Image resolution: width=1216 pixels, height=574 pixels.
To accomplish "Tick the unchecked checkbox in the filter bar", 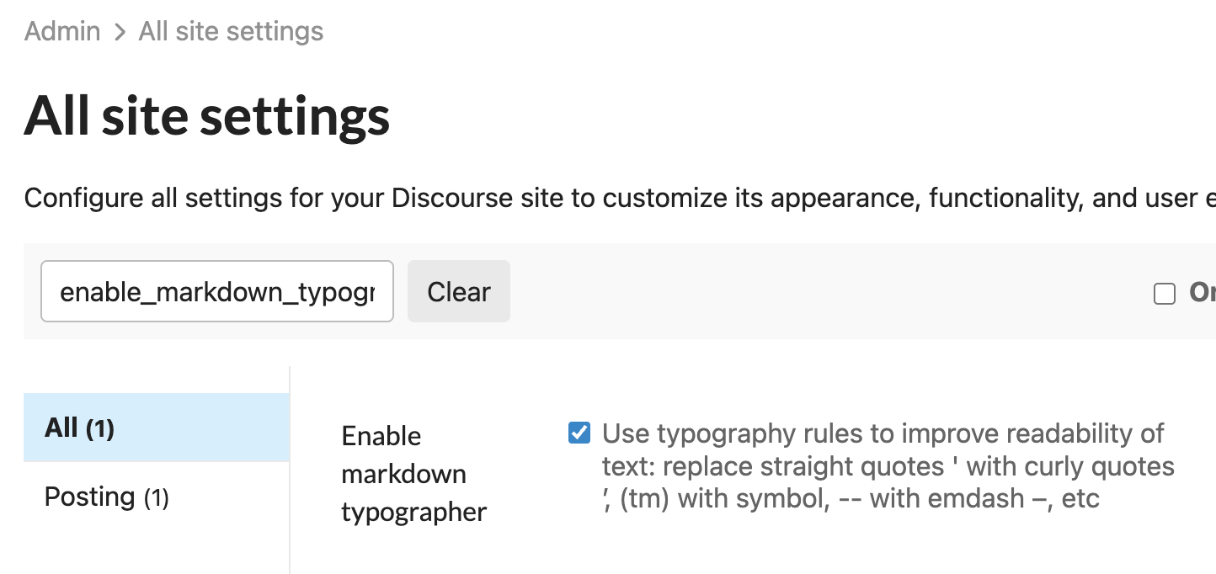I will tap(1165, 294).
